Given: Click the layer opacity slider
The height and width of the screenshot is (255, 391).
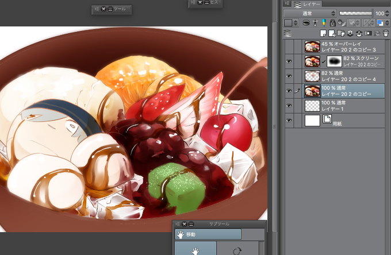Looking at the screenshot, I should click(x=355, y=13).
